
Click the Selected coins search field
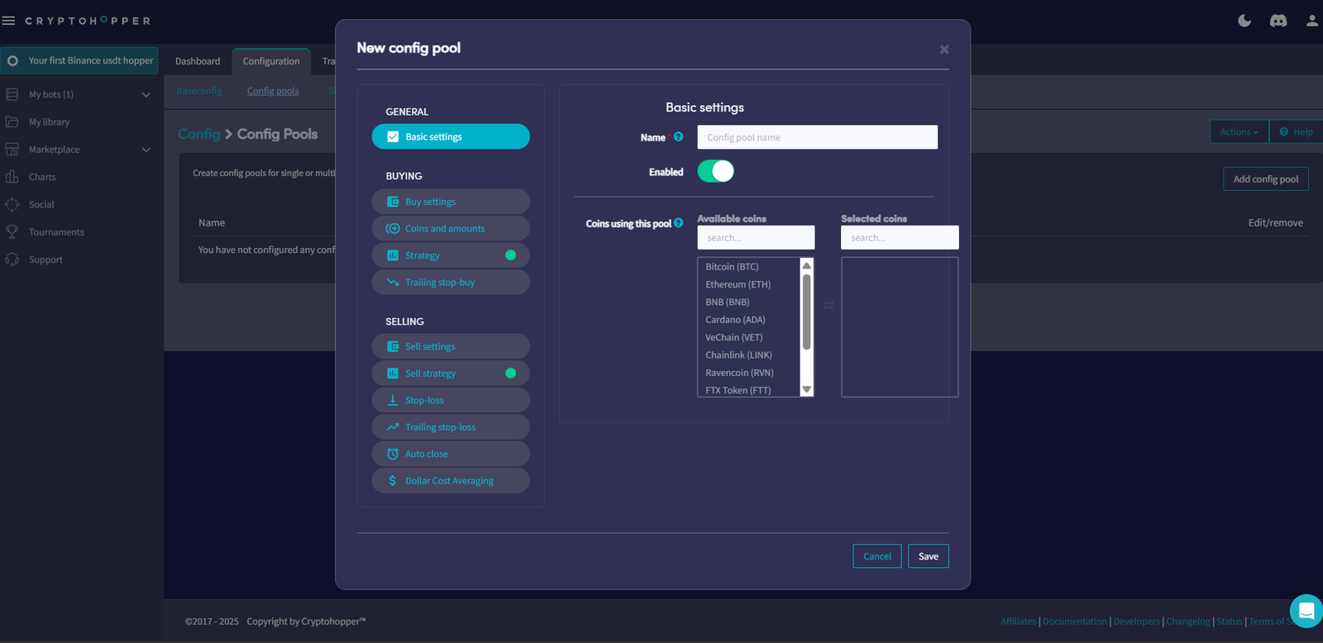pyautogui.click(x=900, y=237)
